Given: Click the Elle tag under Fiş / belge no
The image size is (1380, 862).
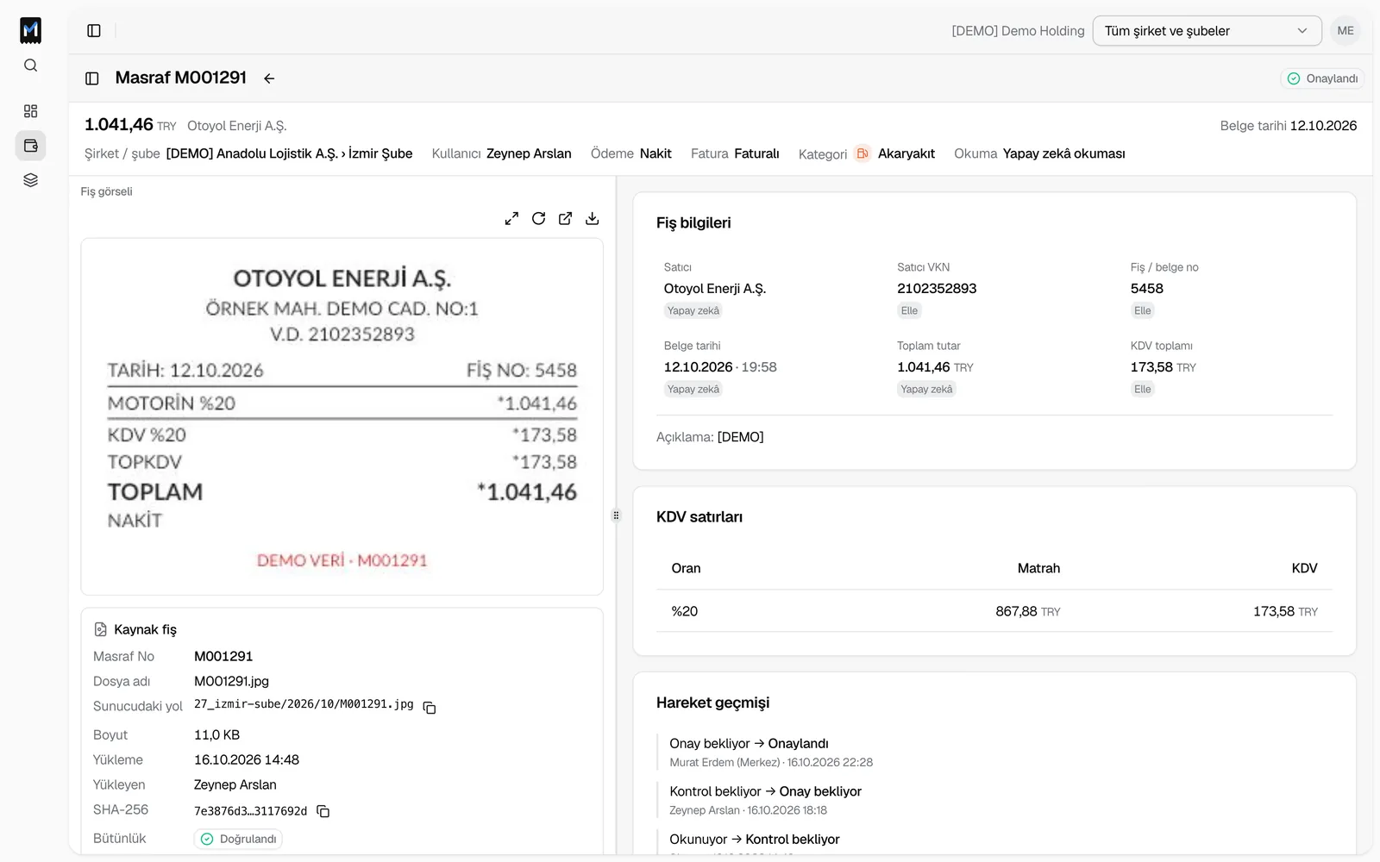Looking at the screenshot, I should [x=1143, y=311].
